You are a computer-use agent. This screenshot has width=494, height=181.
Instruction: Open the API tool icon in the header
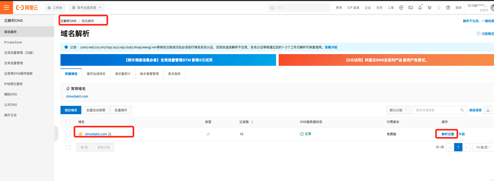point(401,8)
